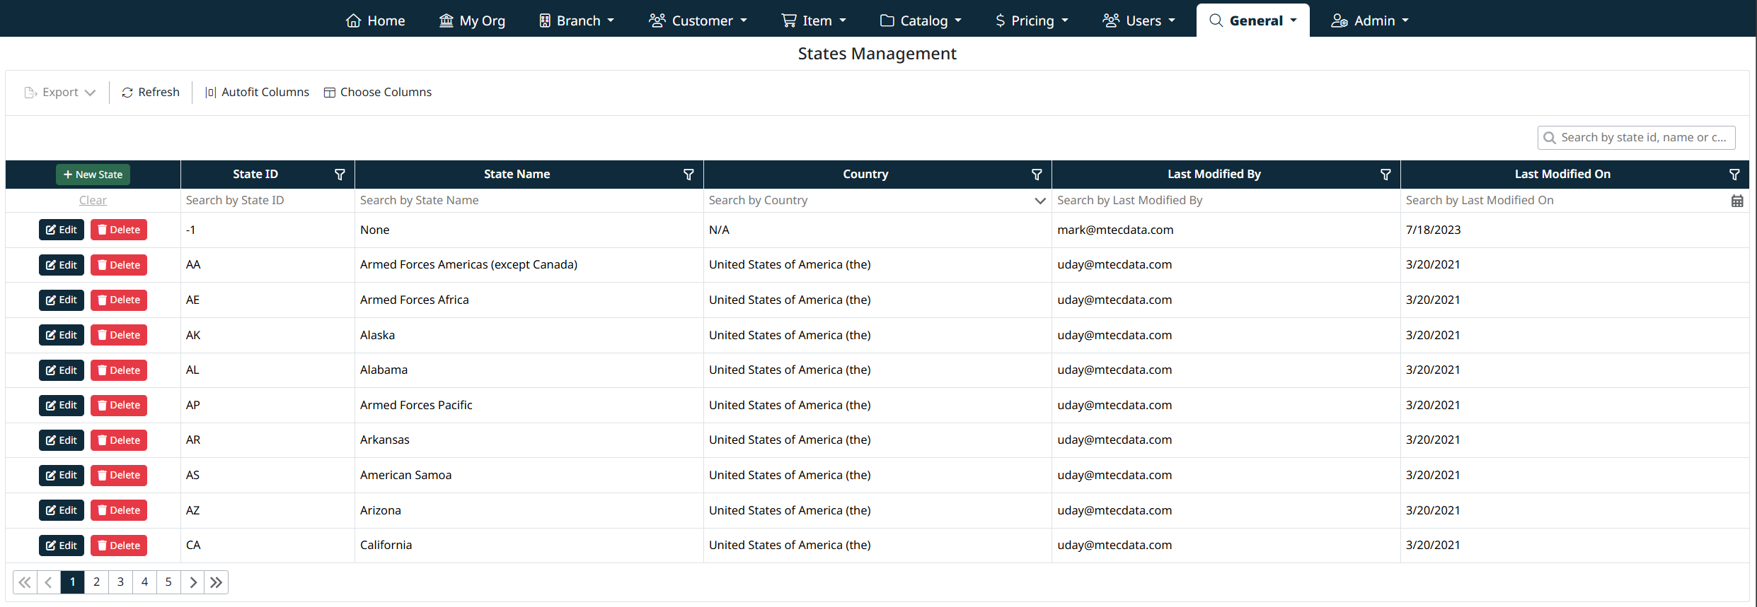The width and height of the screenshot is (1757, 607).
Task: Click the Clear filters link
Action: pyautogui.click(x=93, y=201)
